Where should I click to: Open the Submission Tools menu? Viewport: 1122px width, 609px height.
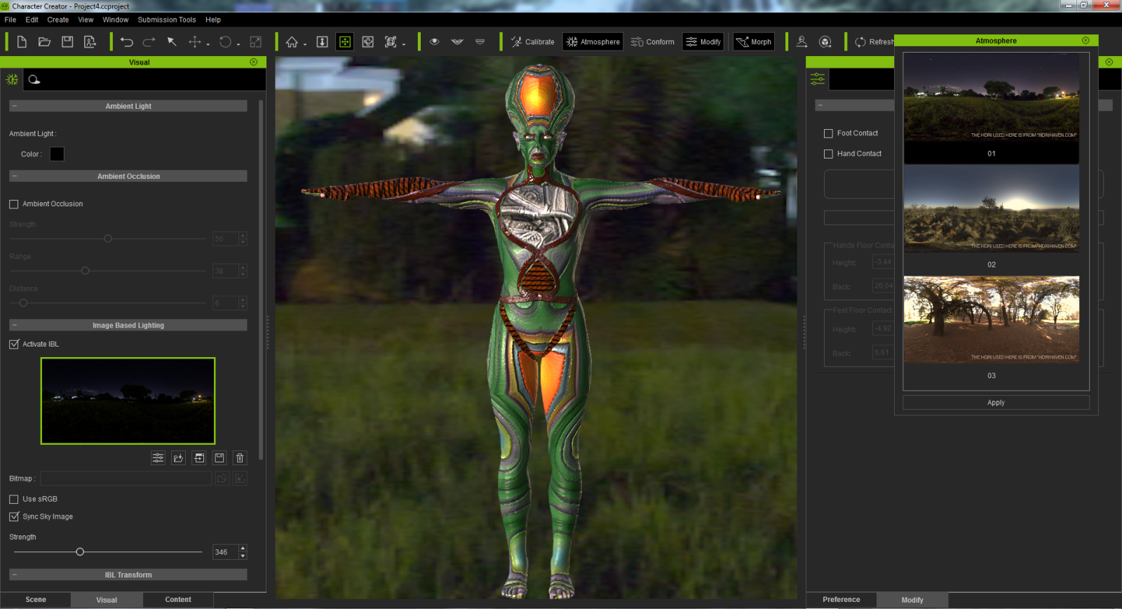[167, 20]
